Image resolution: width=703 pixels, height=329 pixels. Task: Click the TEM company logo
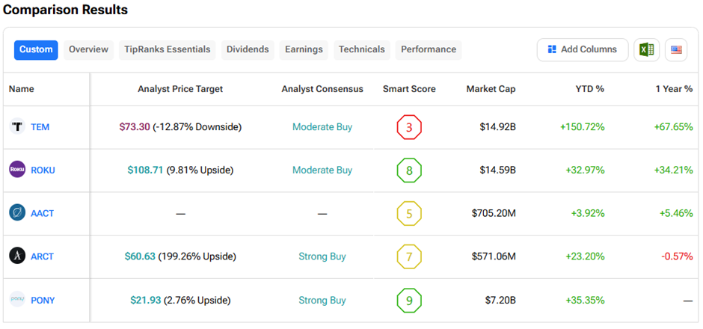(x=17, y=127)
